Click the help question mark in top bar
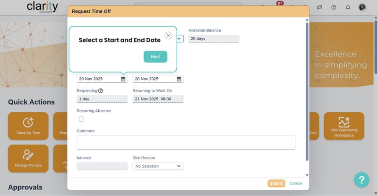The height and width of the screenshot is (196, 378). click(x=334, y=7)
